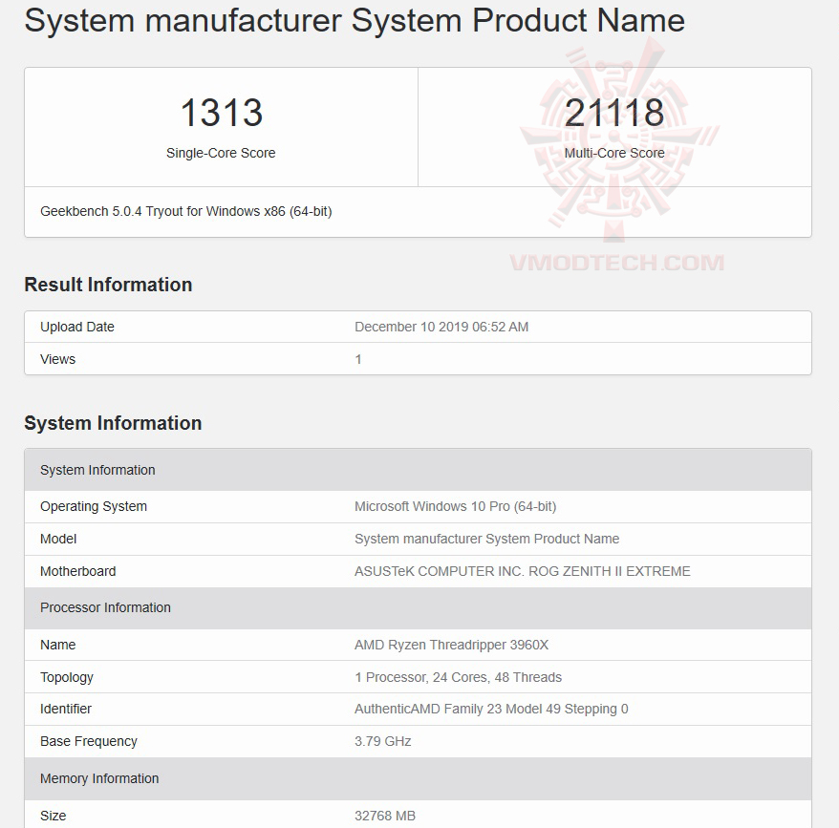Click the Topology row label
The width and height of the screenshot is (839, 828).
[x=67, y=677]
